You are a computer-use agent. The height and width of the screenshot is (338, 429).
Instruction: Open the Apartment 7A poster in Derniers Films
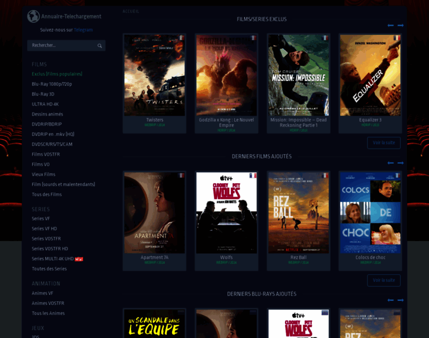[x=155, y=213]
